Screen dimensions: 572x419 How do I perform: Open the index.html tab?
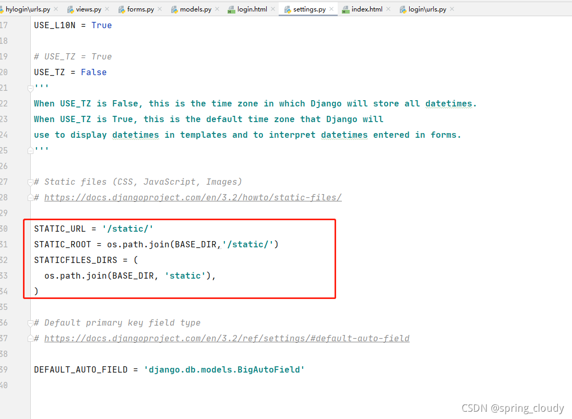pos(366,9)
